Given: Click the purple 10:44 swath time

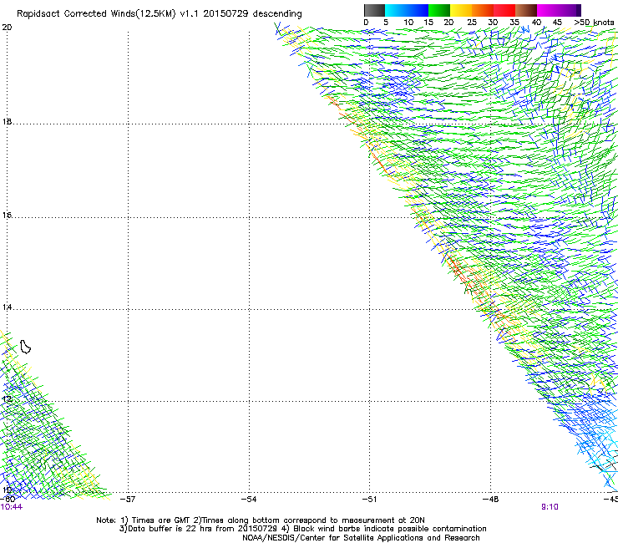Looking at the screenshot, I should (x=12, y=507).
